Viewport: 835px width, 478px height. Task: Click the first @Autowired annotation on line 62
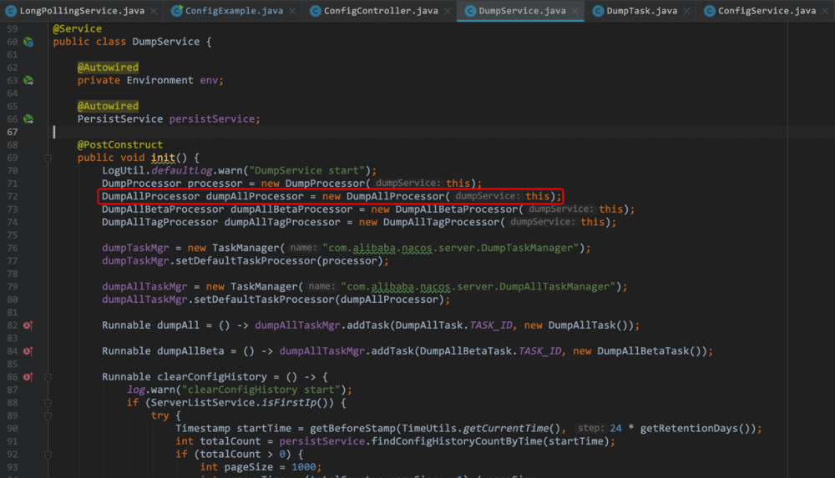(108, 67)
